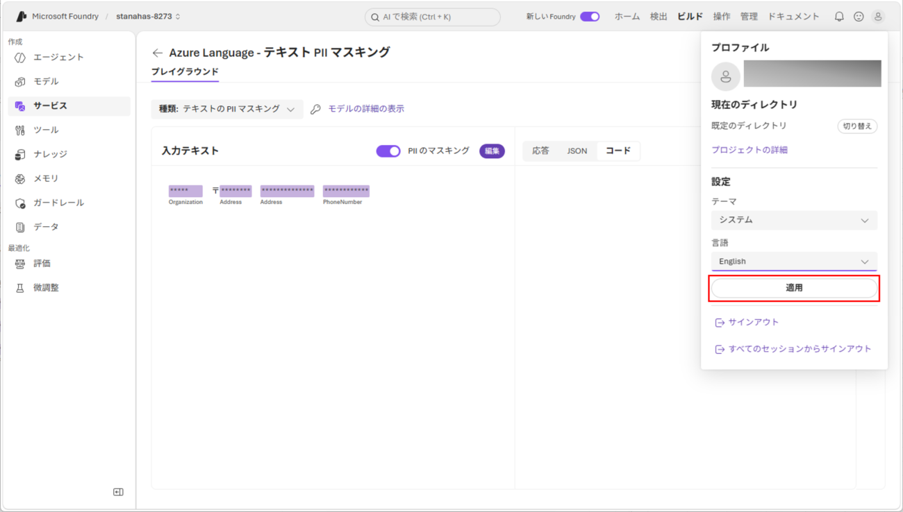Click the エージェント sidebar icon
Viewport: 903px width, 512px height.
pyautogui.click(x=20, y=58)
